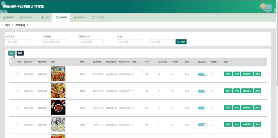
Task: Click the 添加 button
Action: click(12, 53)
